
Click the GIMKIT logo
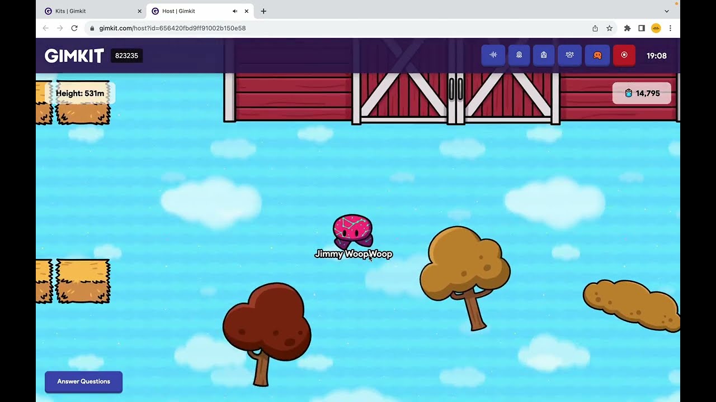[x=74, y=56]
